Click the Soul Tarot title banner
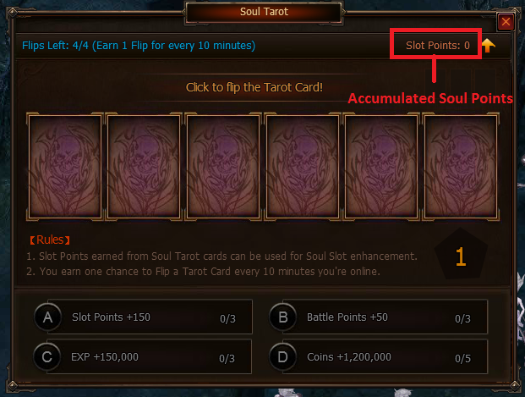The width and height of the screenshot is (525, 397). [264, 12]
